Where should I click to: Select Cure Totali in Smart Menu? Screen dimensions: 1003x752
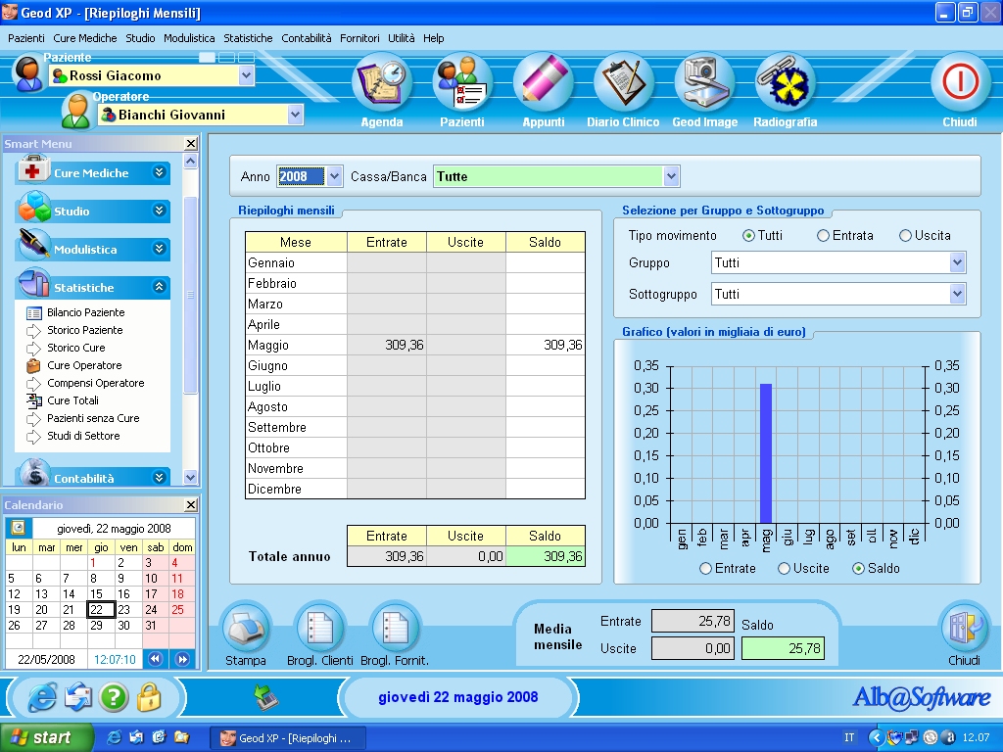click(x=72, y=400)
